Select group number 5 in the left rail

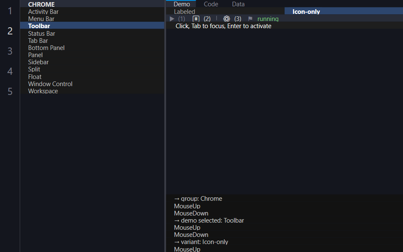pyautogui.click(x=10, y=91)
